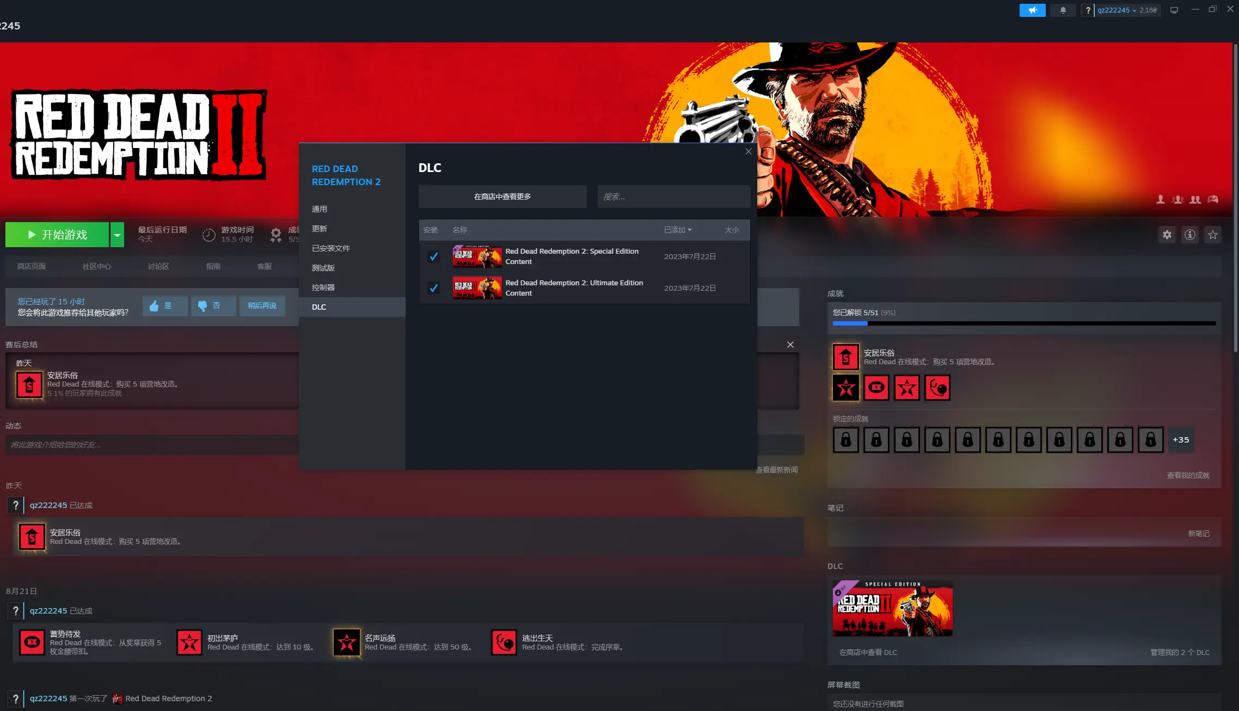
Task: Click the green 开始游戏 play button
Action: [57, 235]
